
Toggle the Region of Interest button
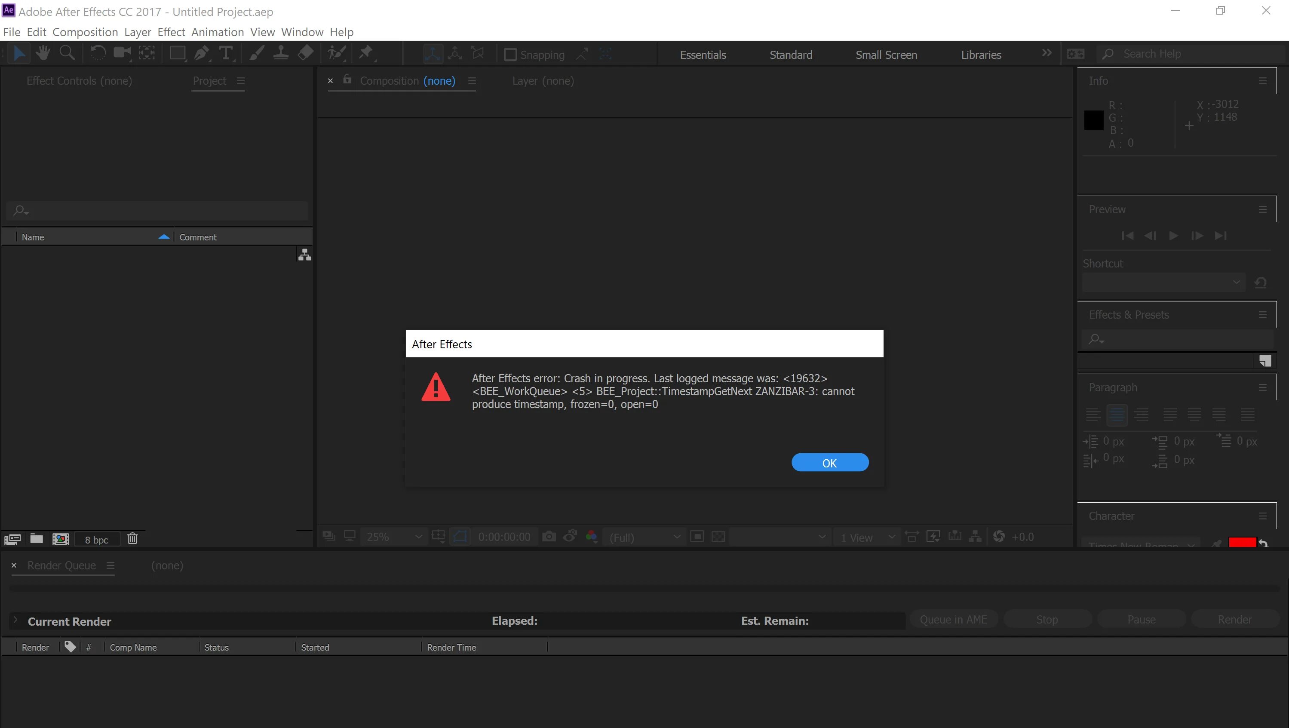coord(697,537)
